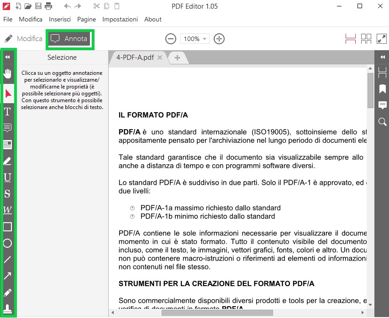Select the Ellipse shape tool

[7, 243]
